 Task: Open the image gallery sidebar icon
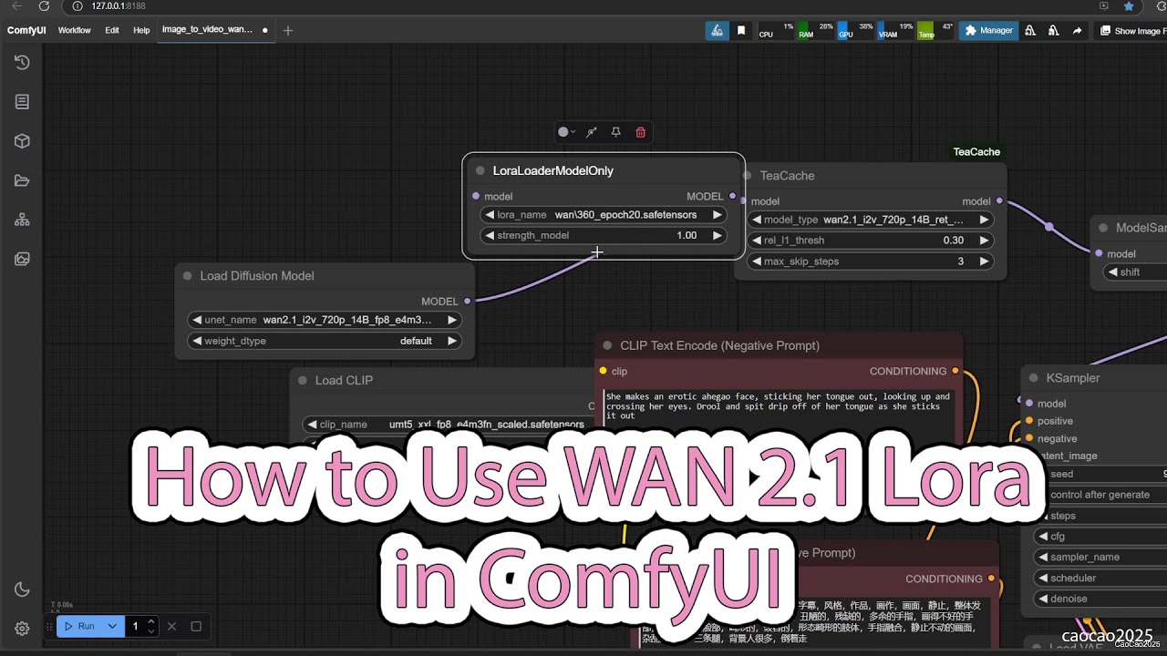(x=22, y=259)
